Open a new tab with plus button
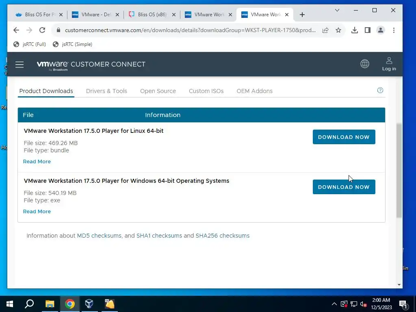 pos(302,15)
